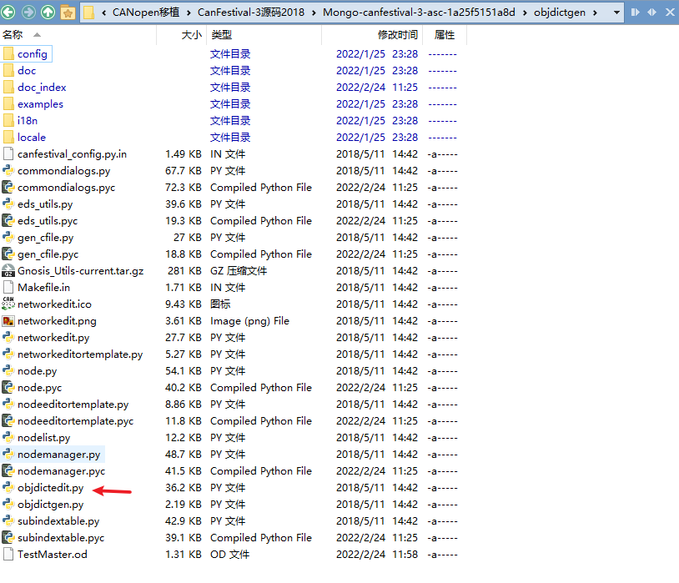Click the green back navigation arrow
Image resolution: width=679 pixels, height=583 pixels.
pyautogui.click(x=10, y=13)
